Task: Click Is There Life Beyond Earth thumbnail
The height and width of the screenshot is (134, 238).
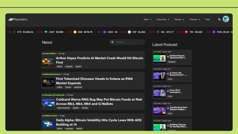Action: [x=159, y=76]
